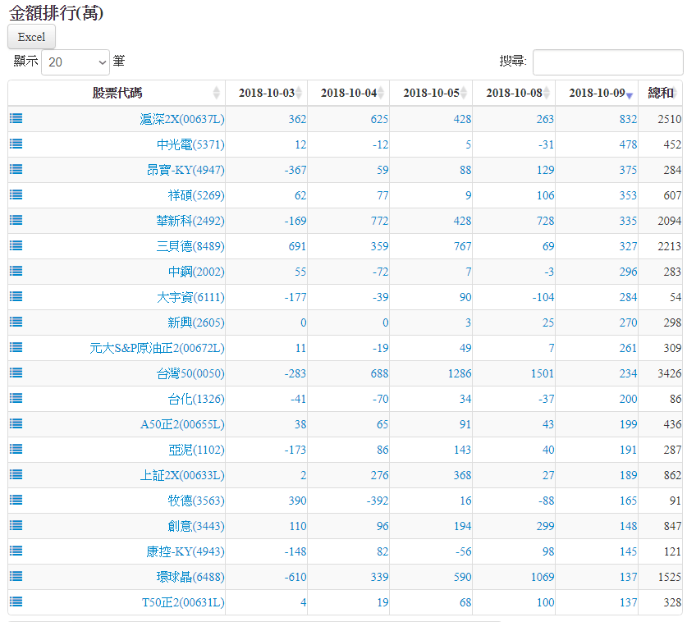Click the list icon beside 滬深2X(00637L)

(16, 118)
